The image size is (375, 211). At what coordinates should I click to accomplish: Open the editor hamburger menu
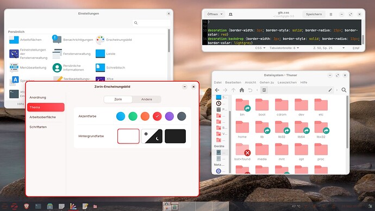point(331,14)
